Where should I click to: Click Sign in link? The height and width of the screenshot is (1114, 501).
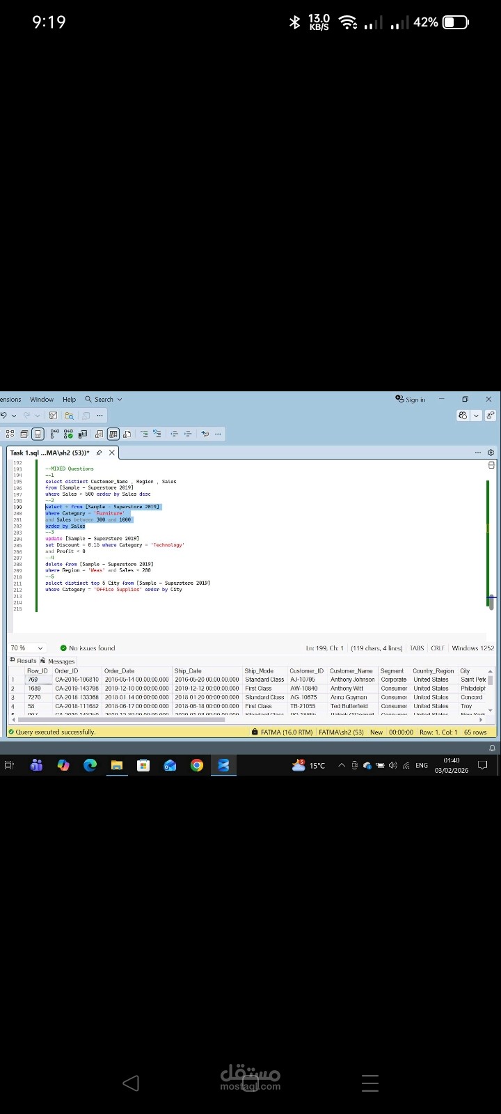tap(411, 400)
